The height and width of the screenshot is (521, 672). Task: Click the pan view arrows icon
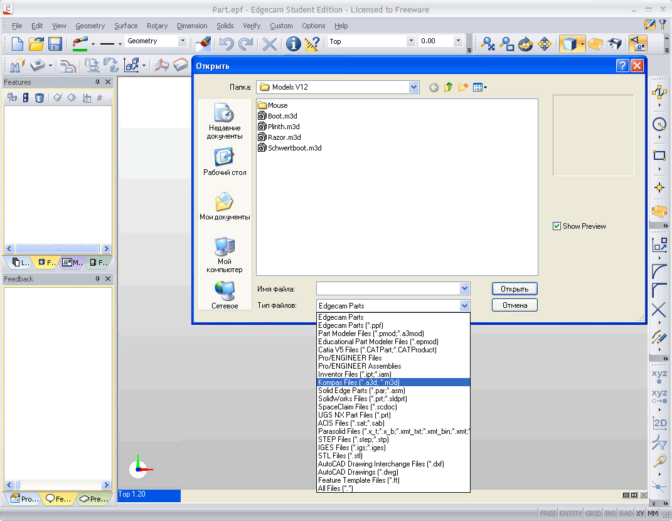(544, 44)
